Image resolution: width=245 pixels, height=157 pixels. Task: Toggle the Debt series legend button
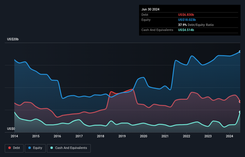(x=14, y=148)
